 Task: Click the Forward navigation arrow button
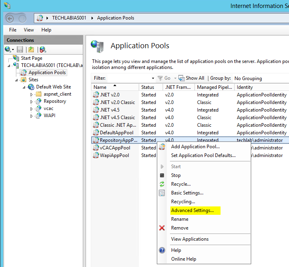[22, 18]
